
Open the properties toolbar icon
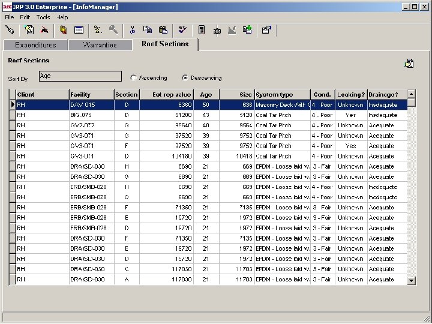pos(266,29)
